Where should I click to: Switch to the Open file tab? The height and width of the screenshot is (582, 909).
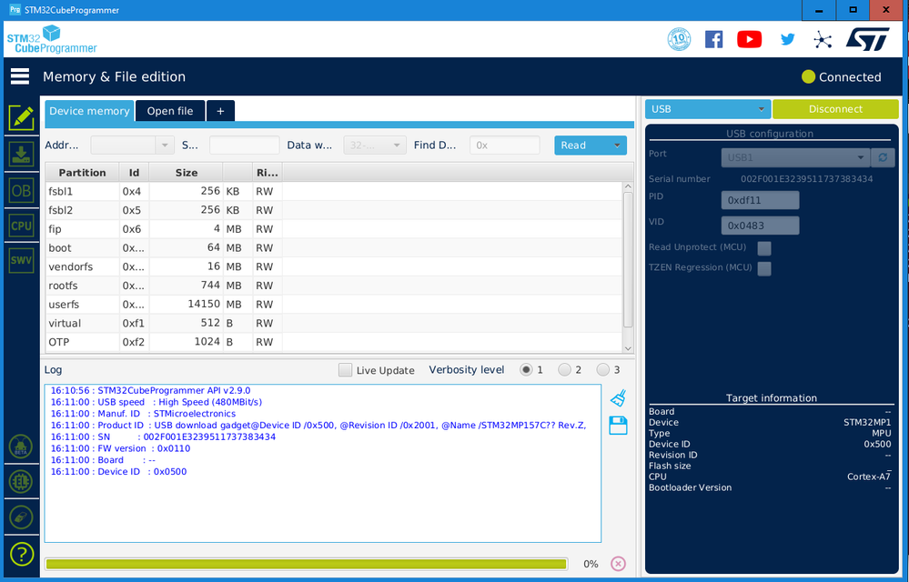coord(170,111)
